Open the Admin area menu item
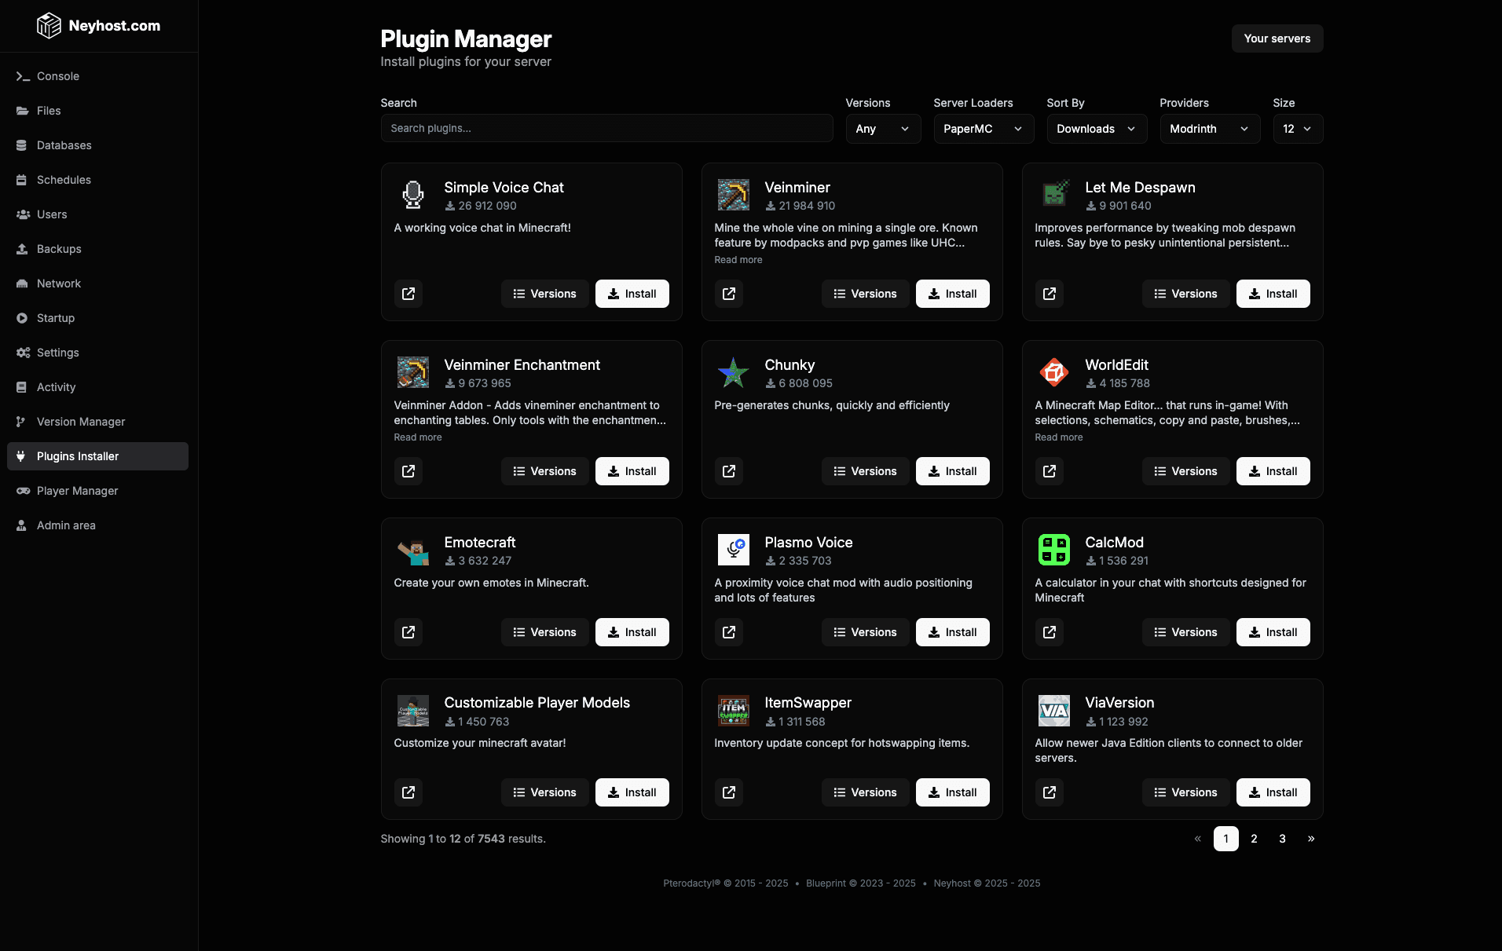Viewport: 1502px width, 951px height. (66, 525)
